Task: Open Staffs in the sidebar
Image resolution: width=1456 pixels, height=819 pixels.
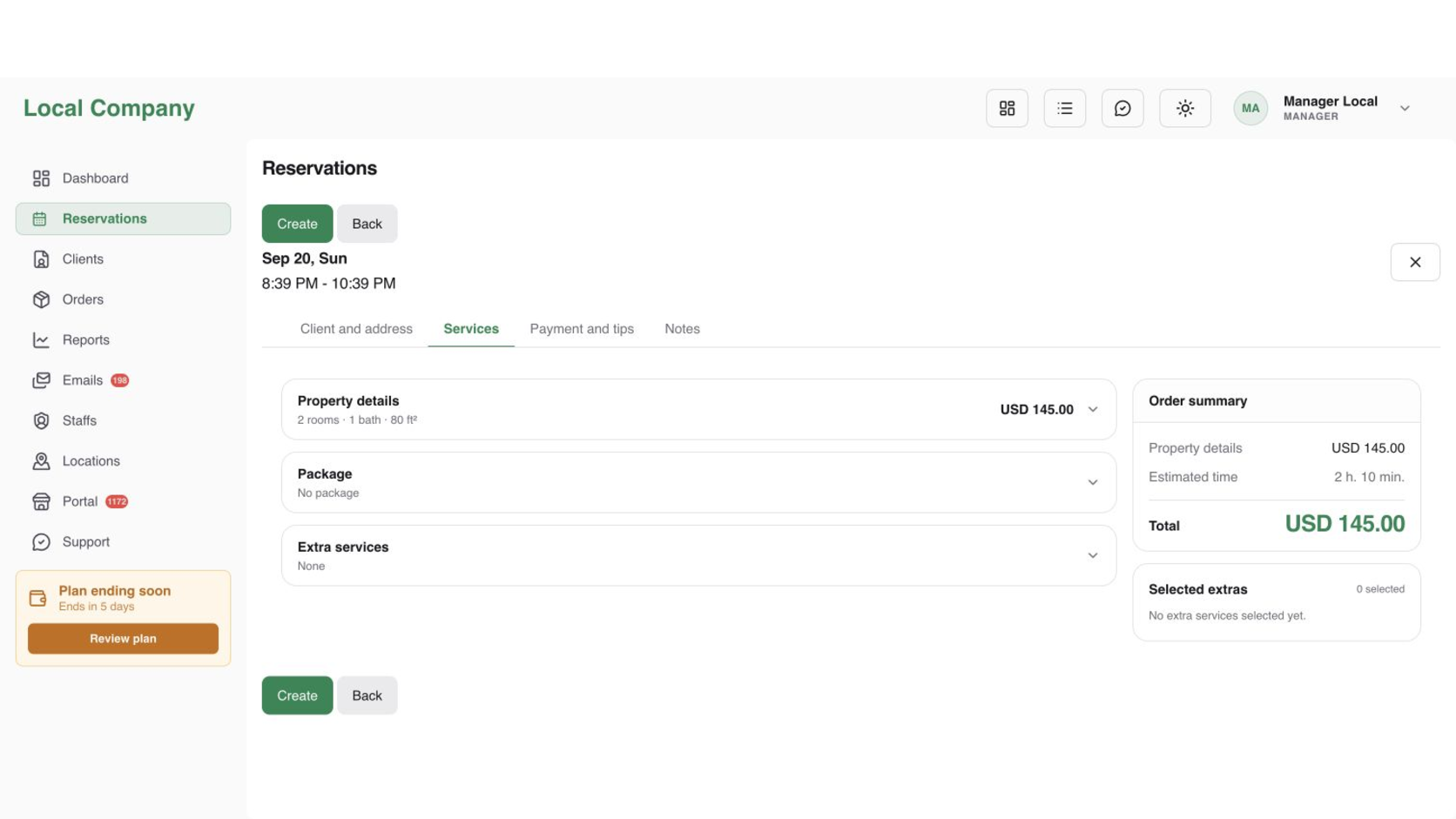Action: click(x=123, y=420)
